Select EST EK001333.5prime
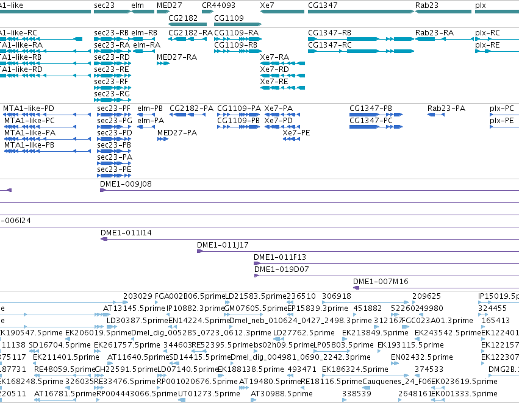Viewport: 519px width, 403px height. pyautogui.click(x=464, y=393)
